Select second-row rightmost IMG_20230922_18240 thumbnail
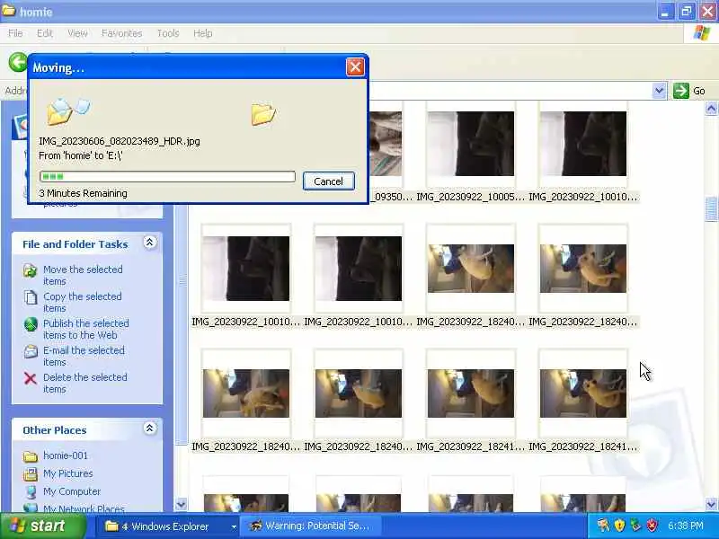The height and width of the screenshot is (539, 719). point(583,269)
